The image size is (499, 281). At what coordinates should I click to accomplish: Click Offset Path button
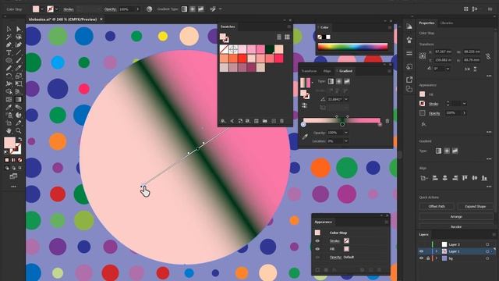click(x=437, y=206)
